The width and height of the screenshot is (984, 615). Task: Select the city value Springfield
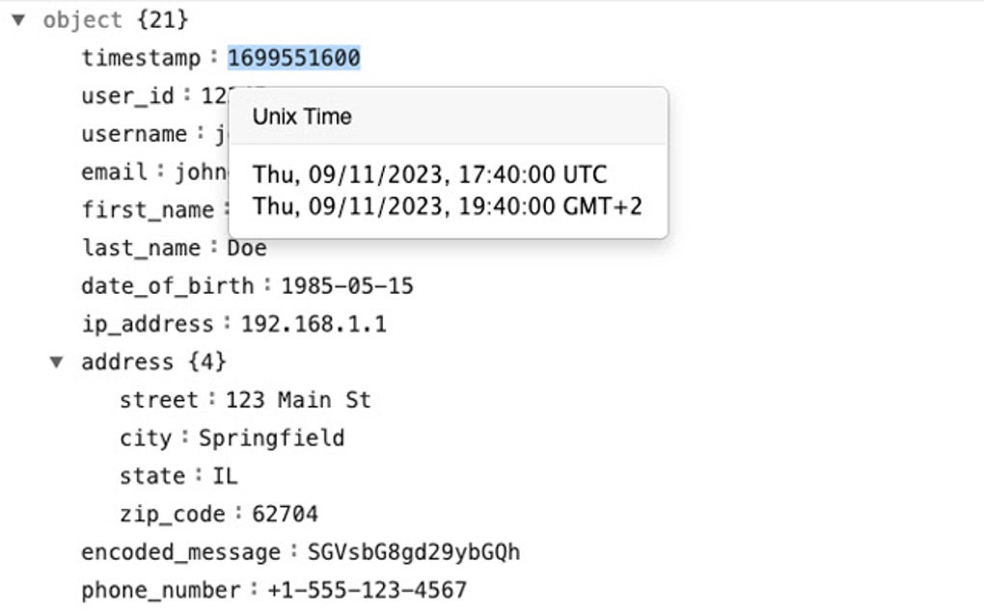271,439
